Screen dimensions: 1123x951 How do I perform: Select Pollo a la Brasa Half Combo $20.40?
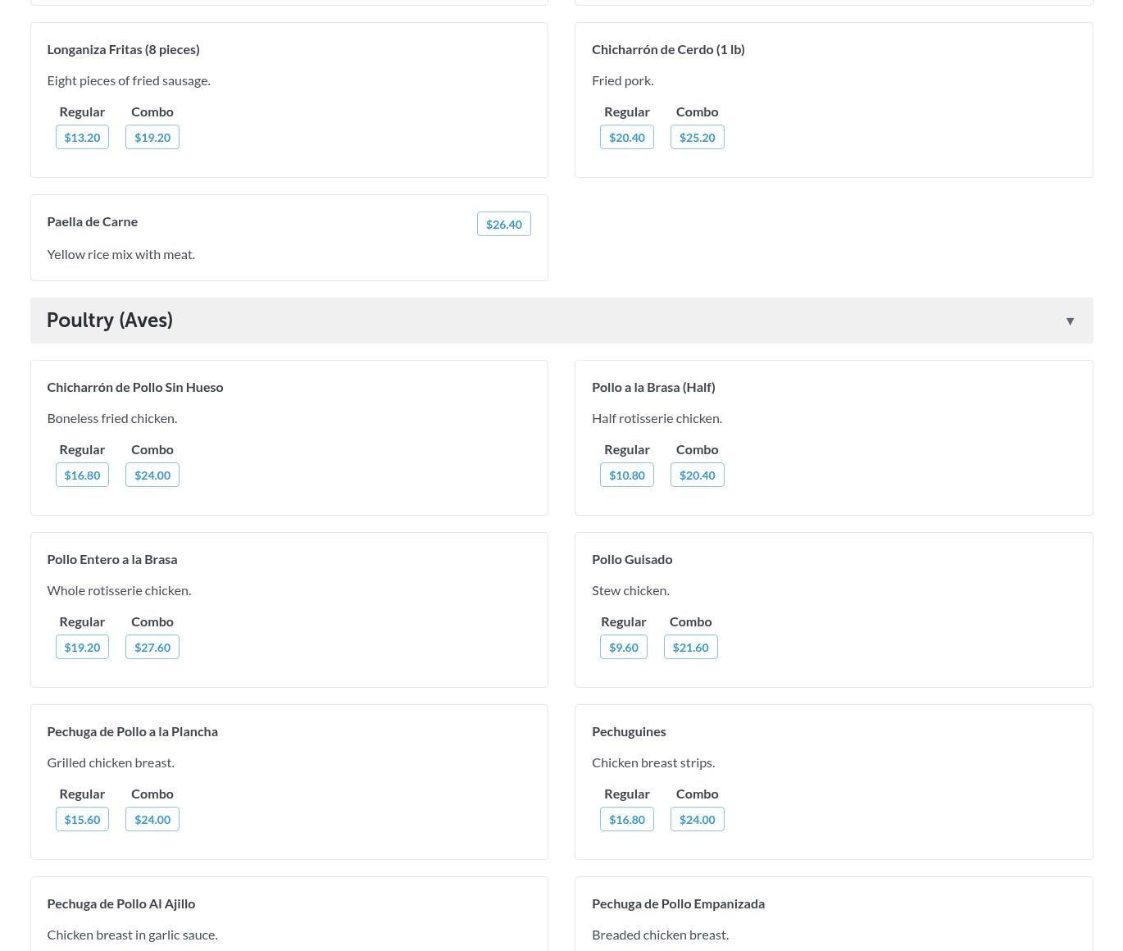tap(697, 475)
